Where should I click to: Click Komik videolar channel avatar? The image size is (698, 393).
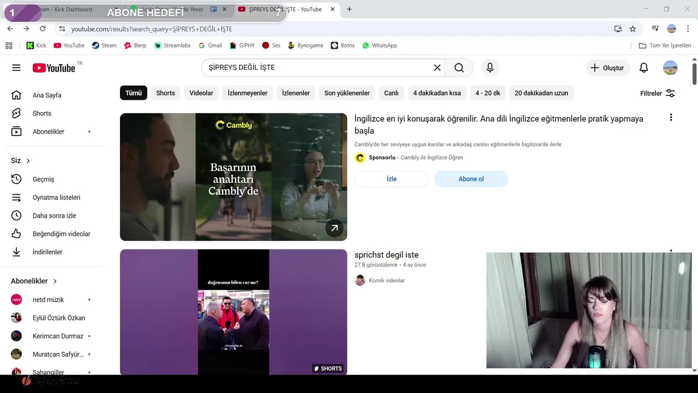(360, 281)
